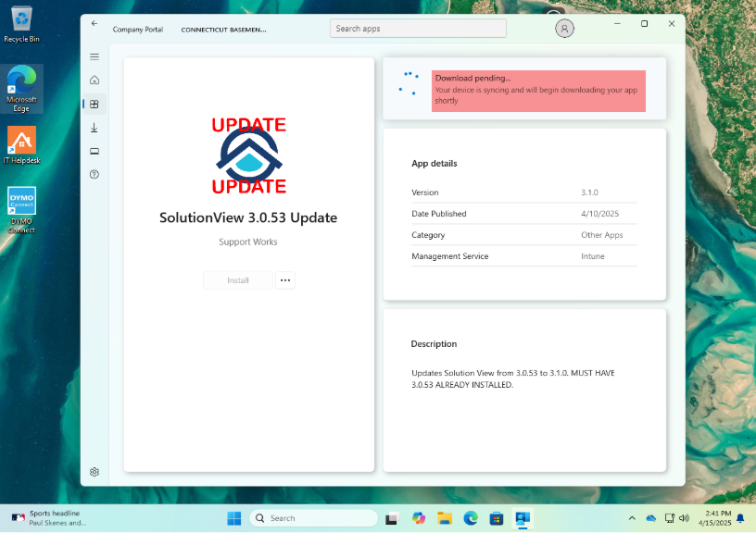Select the Recycle Bin desktop icon
Image resolution: width=756 pixels, height=533 pixels.
point(21,25)
